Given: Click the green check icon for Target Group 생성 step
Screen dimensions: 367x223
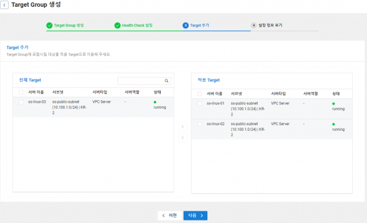Looking at the screenshot, I should tap(50, 25).
